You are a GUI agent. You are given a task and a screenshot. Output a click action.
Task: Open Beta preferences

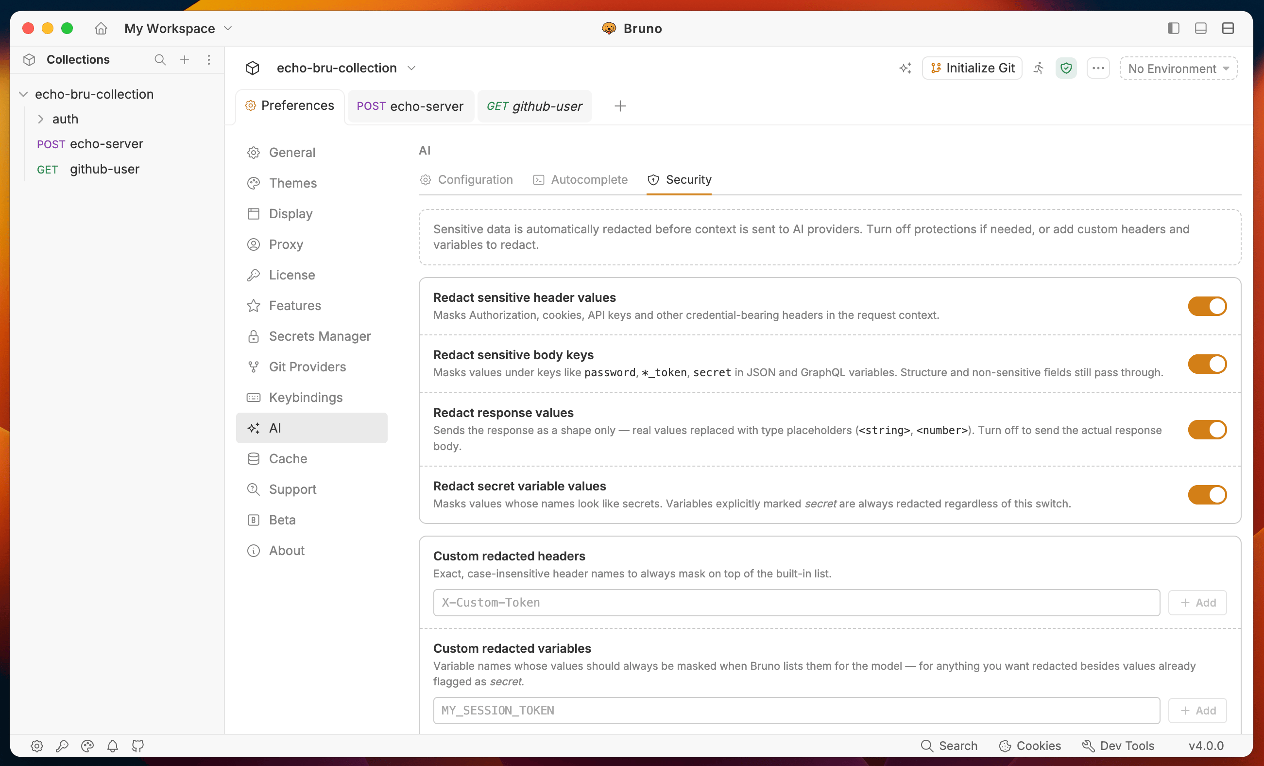click(x=312, y=520)
